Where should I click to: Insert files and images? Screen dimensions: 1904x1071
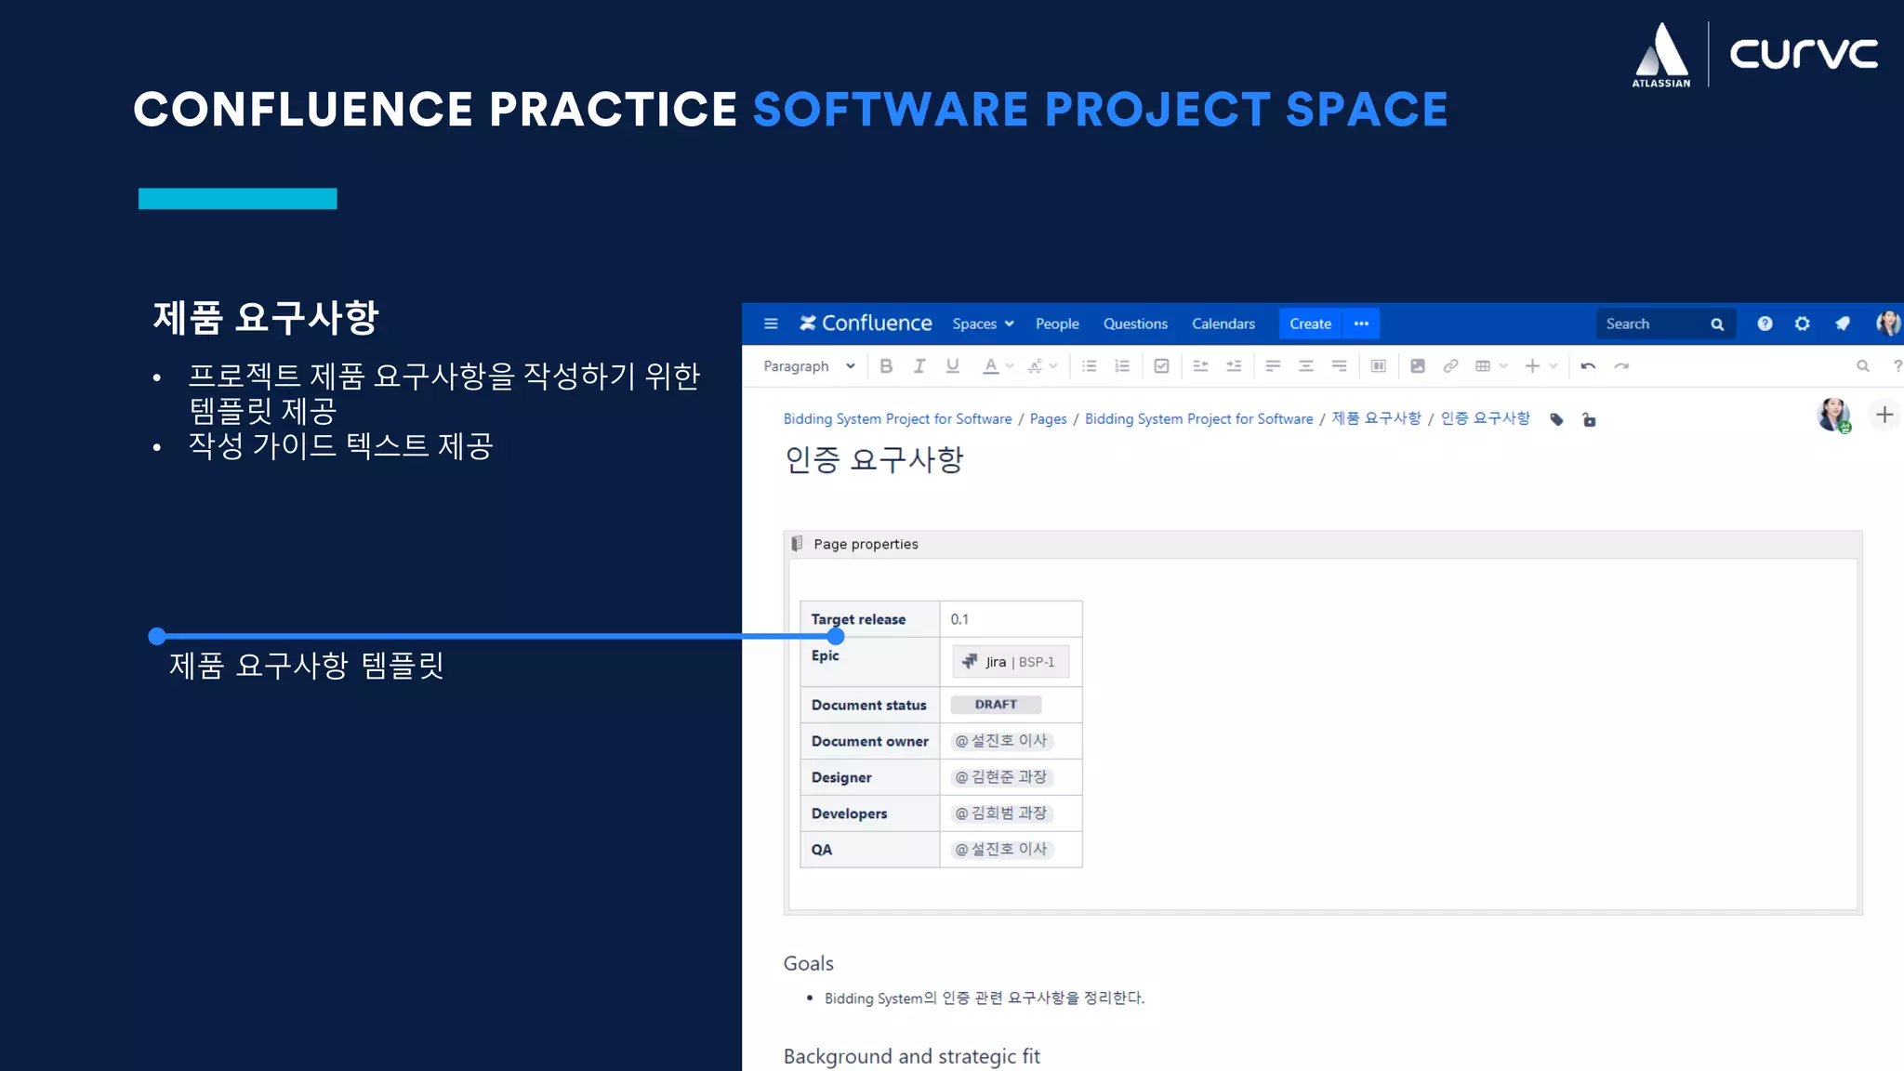(x=1418, y=366)
